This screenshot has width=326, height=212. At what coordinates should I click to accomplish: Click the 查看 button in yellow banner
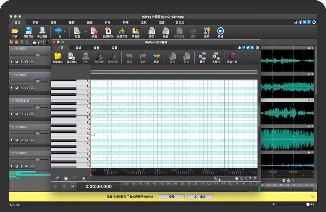point(171,197)
